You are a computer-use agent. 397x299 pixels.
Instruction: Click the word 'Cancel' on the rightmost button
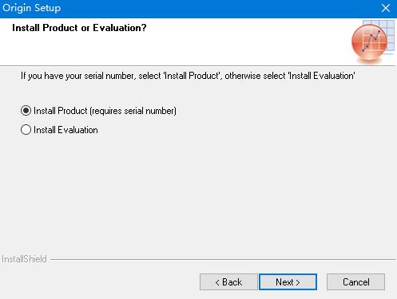pos(356,282)
